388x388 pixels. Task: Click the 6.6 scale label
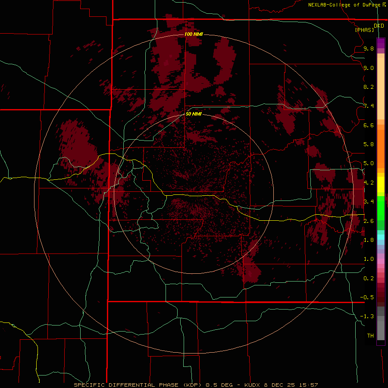pyautogui.click(x=369, y=125)
